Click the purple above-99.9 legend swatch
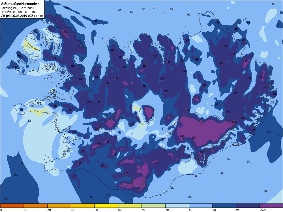The height and width of the screenshot is (212, 283). tap(271, 206)
